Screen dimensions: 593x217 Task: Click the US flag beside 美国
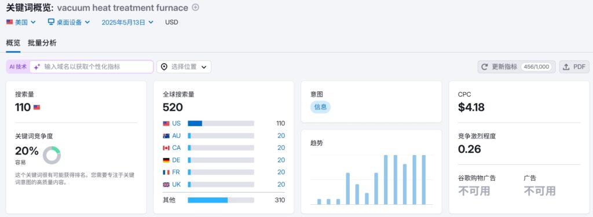[9, 23]
